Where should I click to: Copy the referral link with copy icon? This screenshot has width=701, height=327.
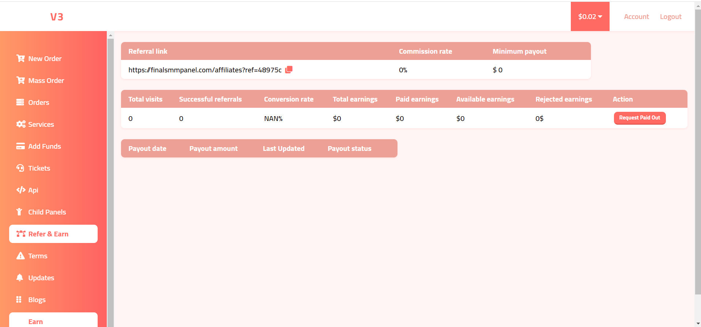coord(289,69)
